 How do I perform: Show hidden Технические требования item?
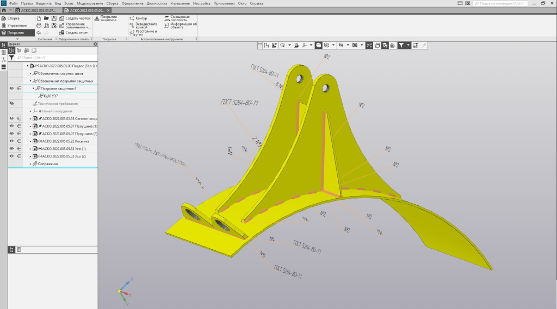12,104
